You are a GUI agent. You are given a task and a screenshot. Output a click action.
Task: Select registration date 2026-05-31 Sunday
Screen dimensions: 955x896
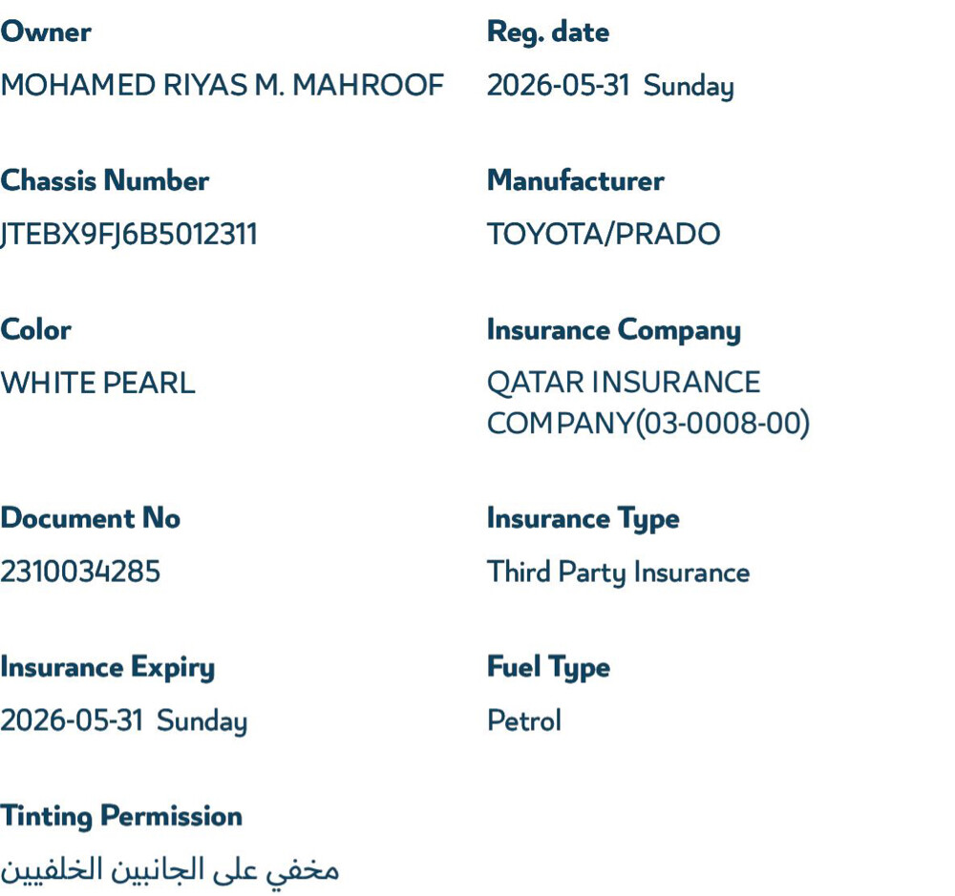click(x=611, y=87)
